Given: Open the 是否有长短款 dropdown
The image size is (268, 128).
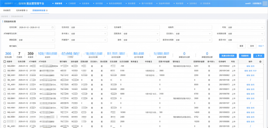Looking at the screenshot, I should coord(193,40).
